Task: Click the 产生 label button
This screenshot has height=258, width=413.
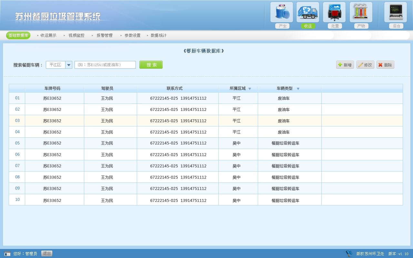Action: pos(283,26)
